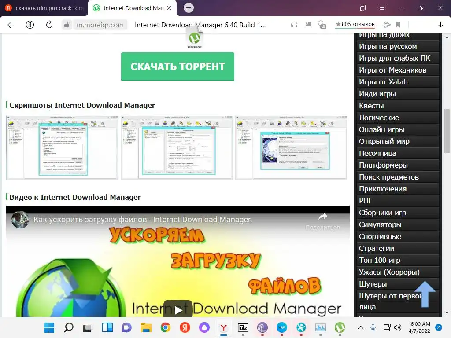Image resolution: width=451 pixels, height=338 pixels.
Task: Open the 'Игры для слабых ПК' category
Action: pos(398,58)
